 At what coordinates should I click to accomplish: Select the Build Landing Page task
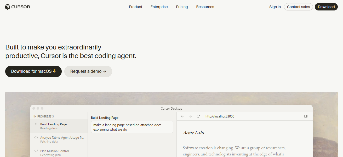coord(59,126)
